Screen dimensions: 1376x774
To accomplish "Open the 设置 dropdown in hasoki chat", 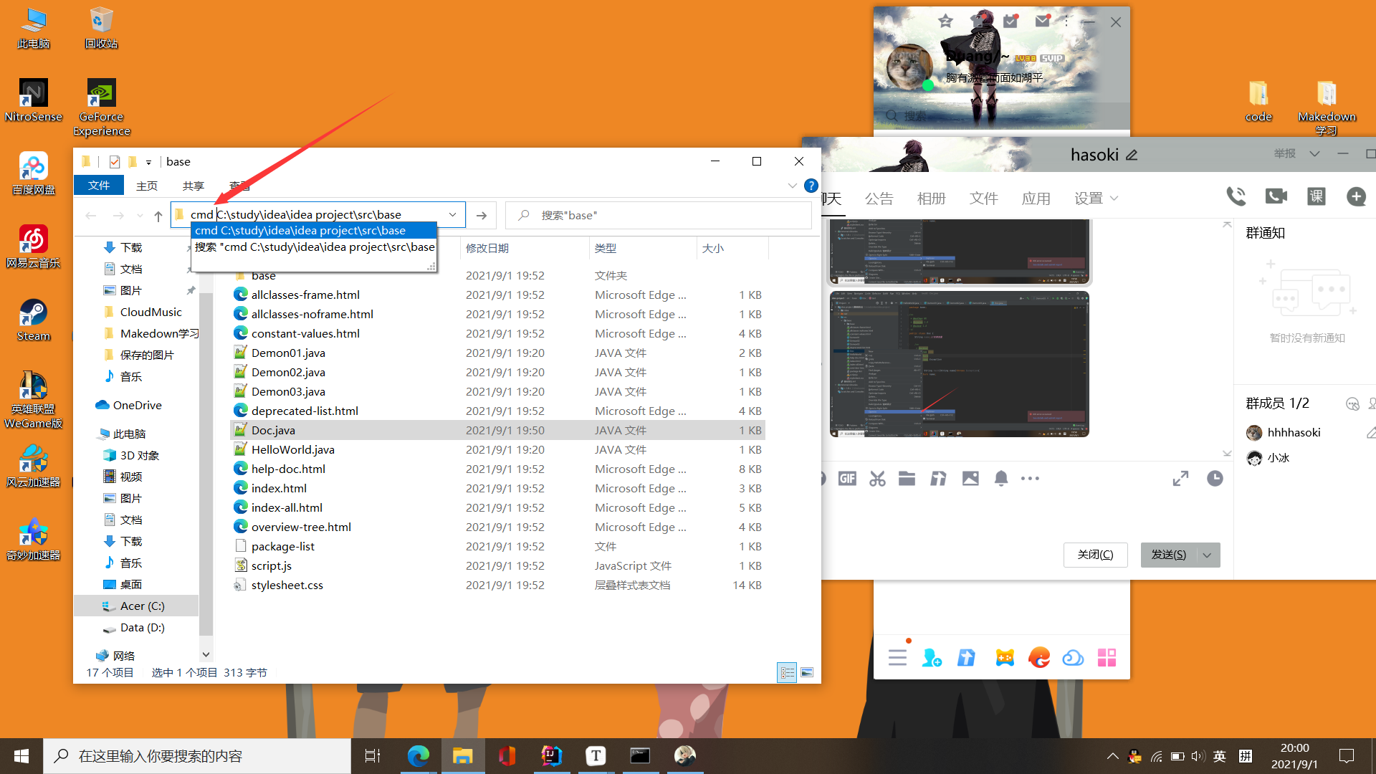I will [x=1096, y=199].
